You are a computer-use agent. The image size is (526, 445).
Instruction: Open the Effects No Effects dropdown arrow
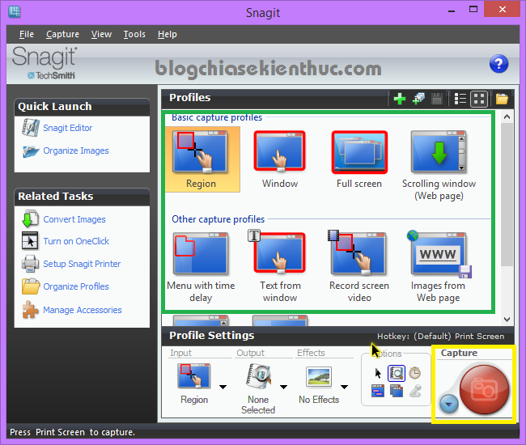tap(344, 387)
